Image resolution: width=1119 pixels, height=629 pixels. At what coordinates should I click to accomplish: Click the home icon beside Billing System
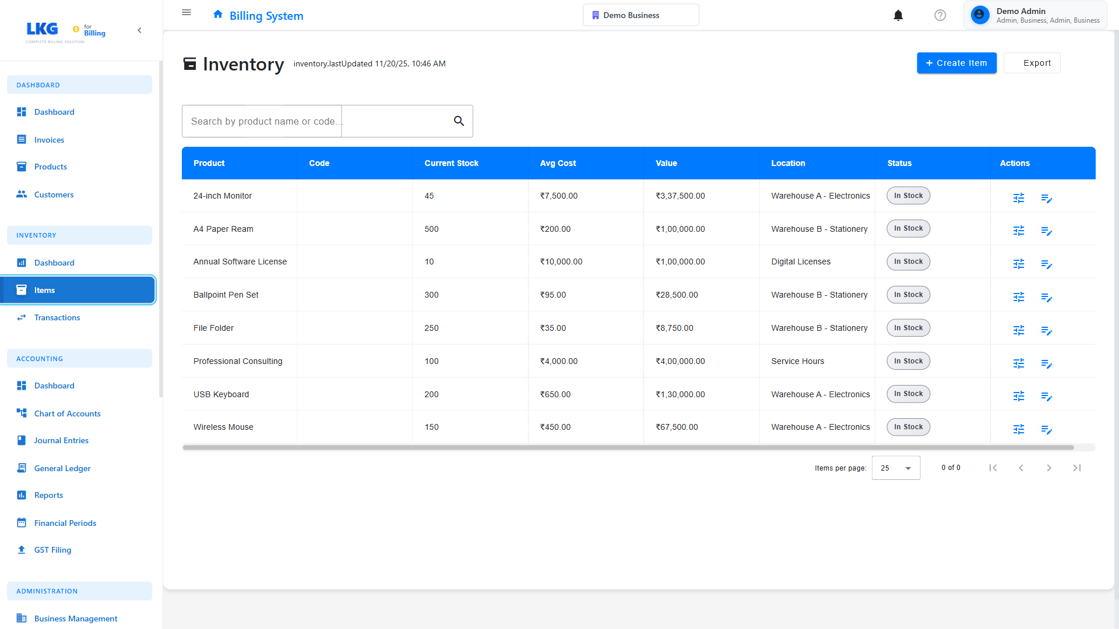(x=218, y=14)
